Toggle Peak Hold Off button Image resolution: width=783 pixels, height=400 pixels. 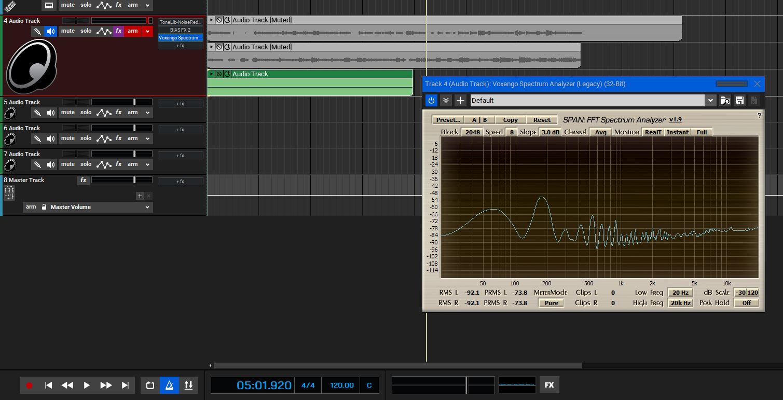747,303
